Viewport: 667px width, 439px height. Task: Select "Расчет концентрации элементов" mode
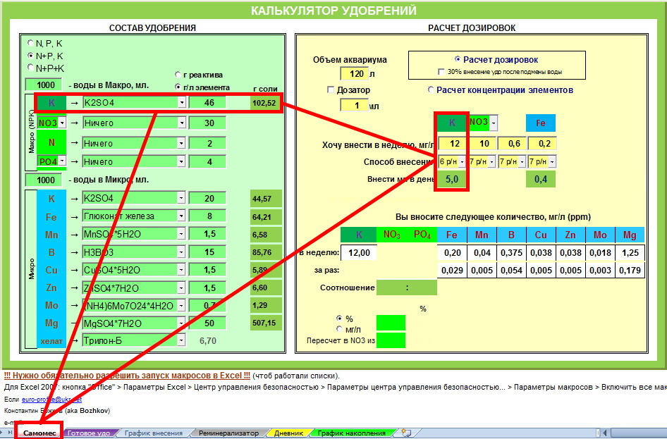[430, 90]
